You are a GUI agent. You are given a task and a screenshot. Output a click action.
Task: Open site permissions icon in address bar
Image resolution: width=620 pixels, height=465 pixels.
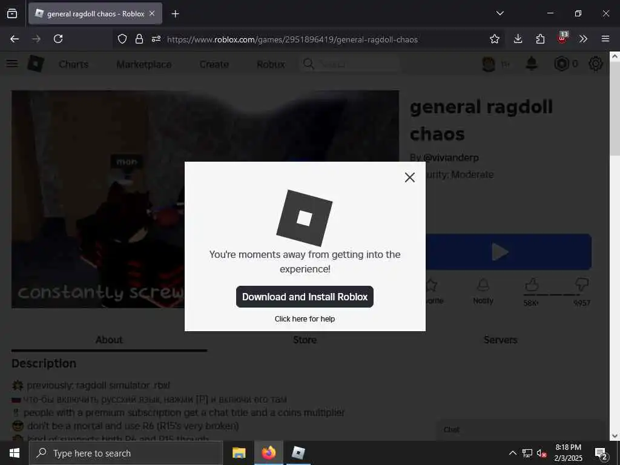[x=156, y=39]
